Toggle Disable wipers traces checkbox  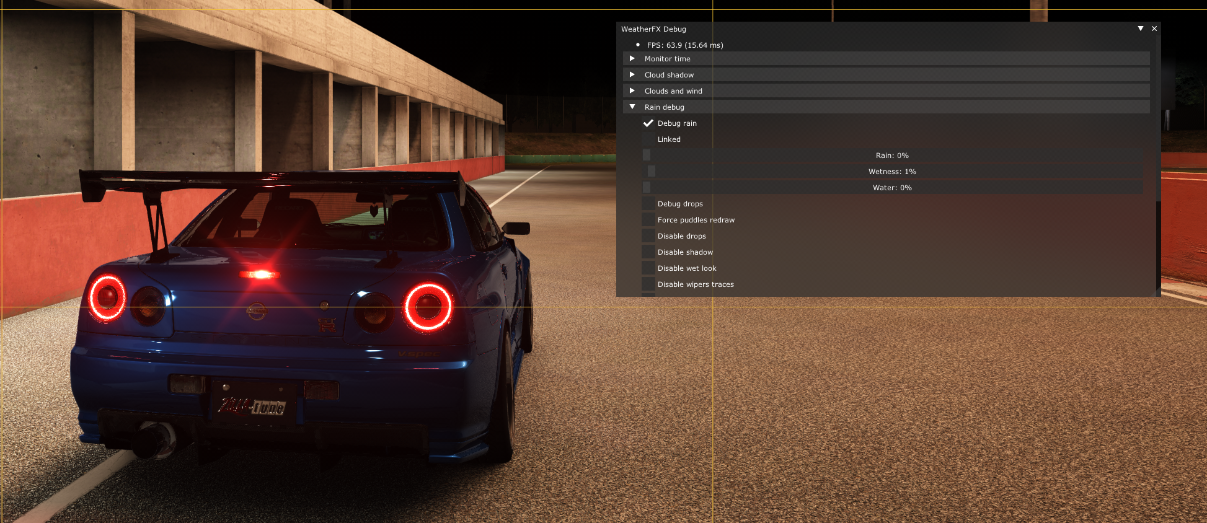click(648, 284)
